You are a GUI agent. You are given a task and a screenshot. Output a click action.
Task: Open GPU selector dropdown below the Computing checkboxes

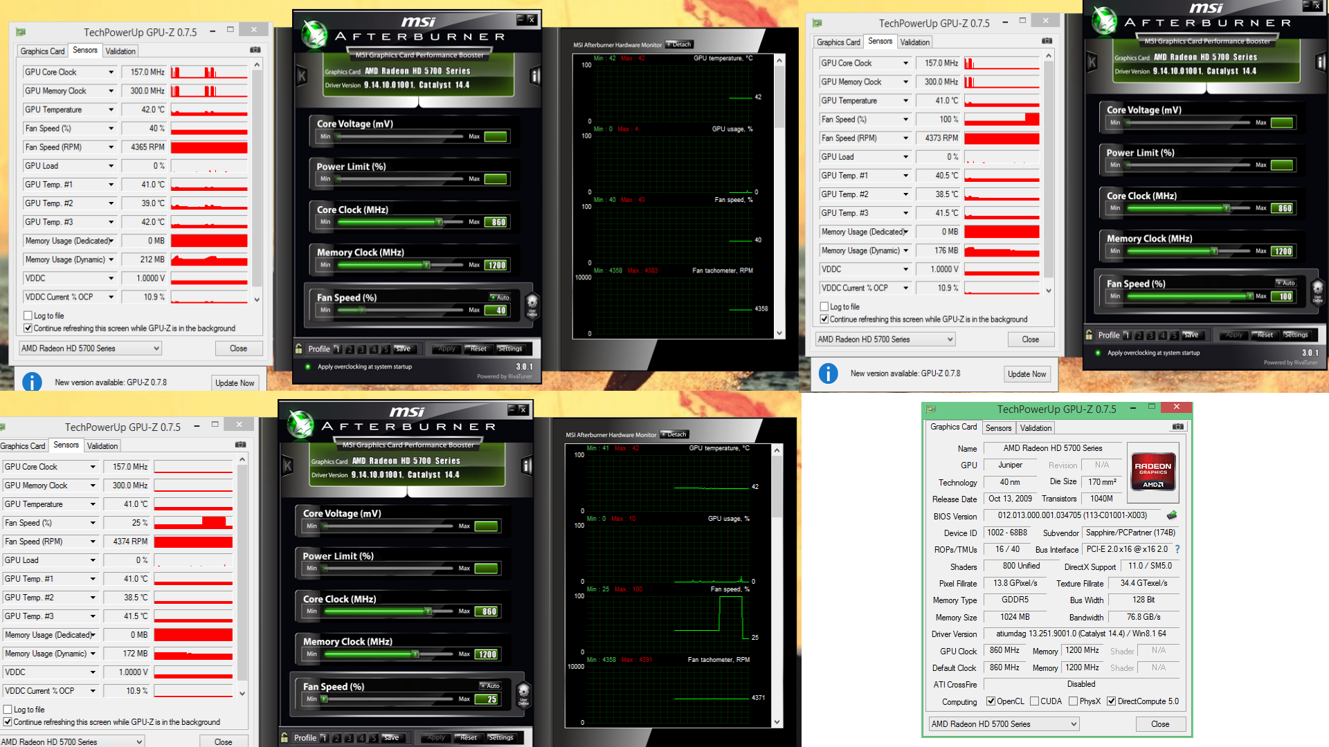[1004, 724]
